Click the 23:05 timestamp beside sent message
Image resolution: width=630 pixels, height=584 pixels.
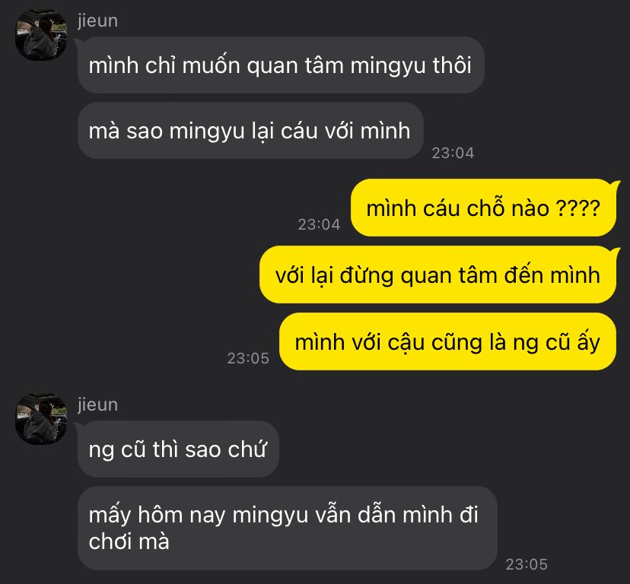point(248,358)
